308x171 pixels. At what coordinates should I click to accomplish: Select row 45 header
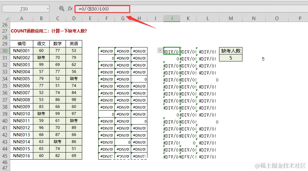click(x=5, y=156)
